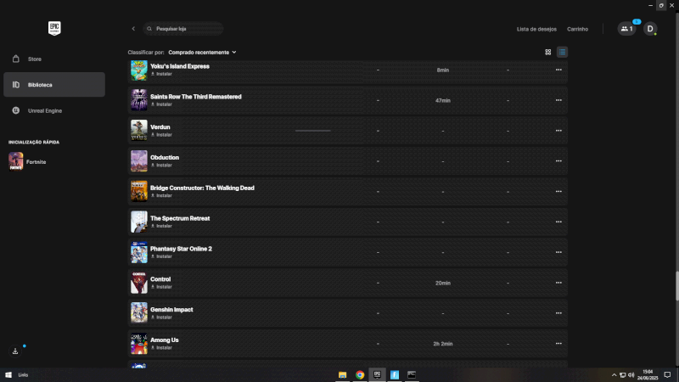
Task: Click Among Us cover thumbnail
Action: tap(139, 344)
